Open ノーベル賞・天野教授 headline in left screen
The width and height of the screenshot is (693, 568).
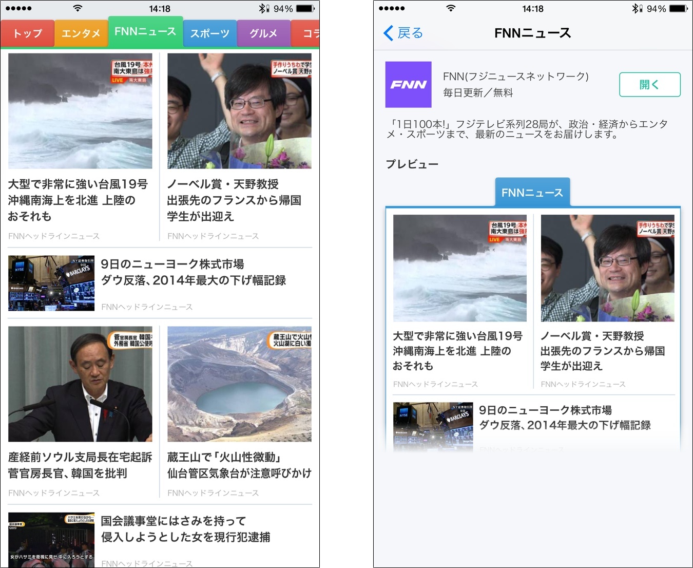234,200
